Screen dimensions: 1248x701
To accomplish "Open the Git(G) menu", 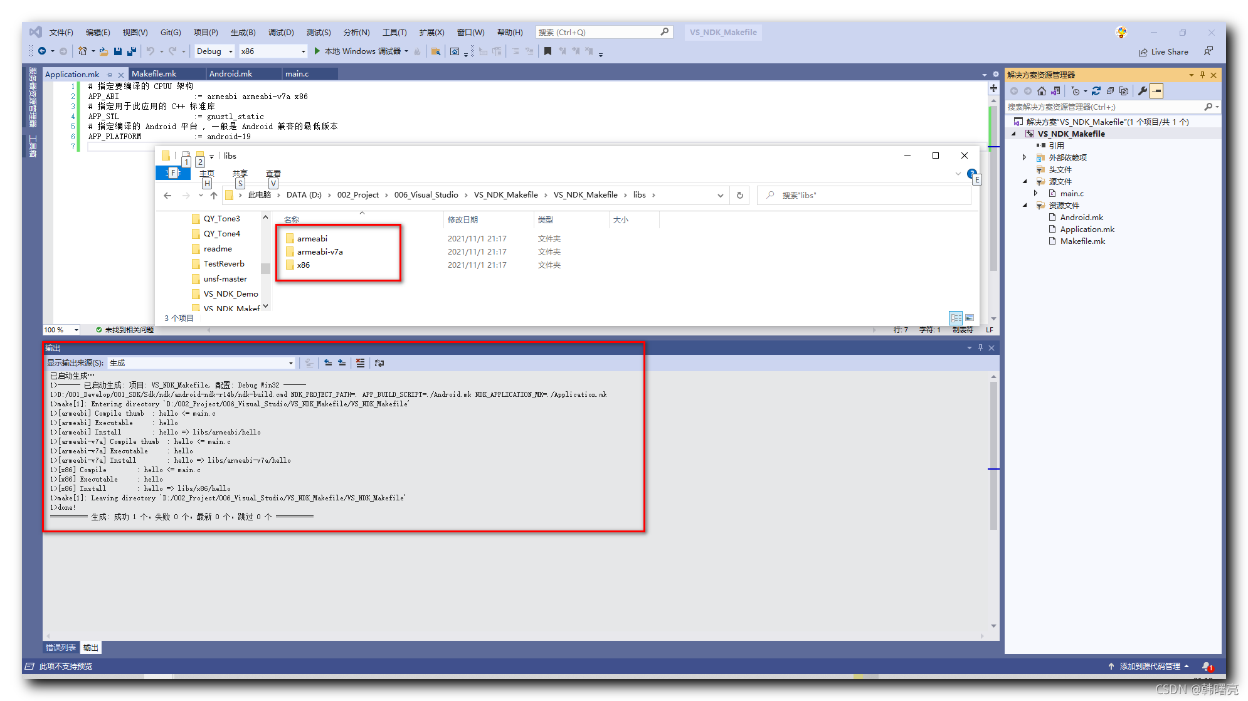I will [170, 32].
